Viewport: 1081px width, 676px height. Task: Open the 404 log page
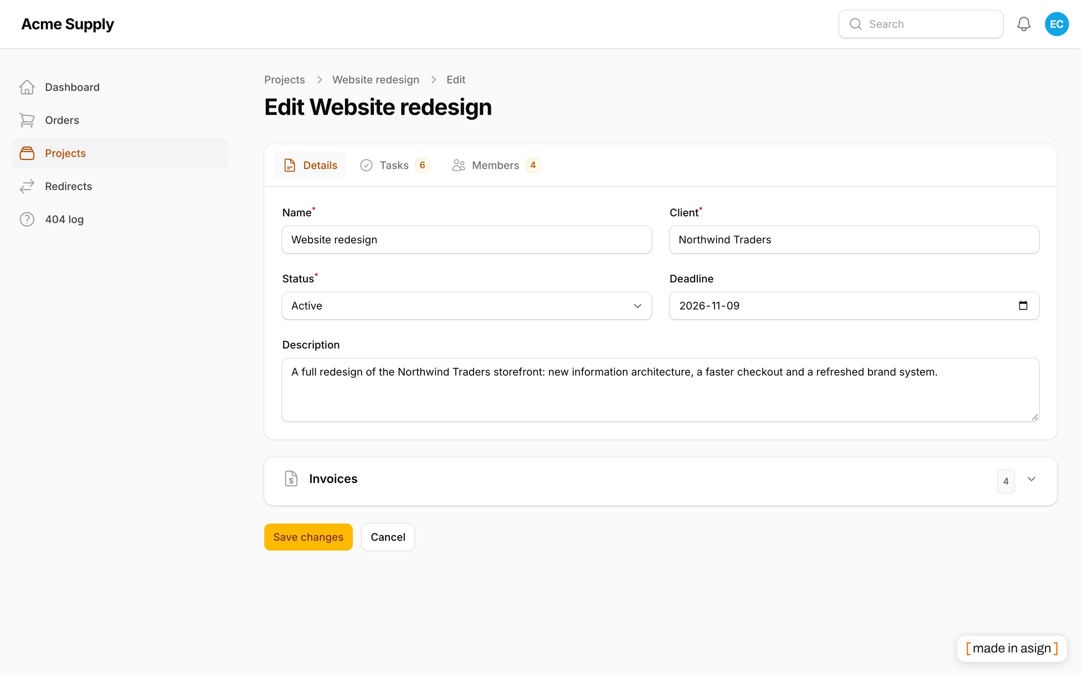click(120, 220)
